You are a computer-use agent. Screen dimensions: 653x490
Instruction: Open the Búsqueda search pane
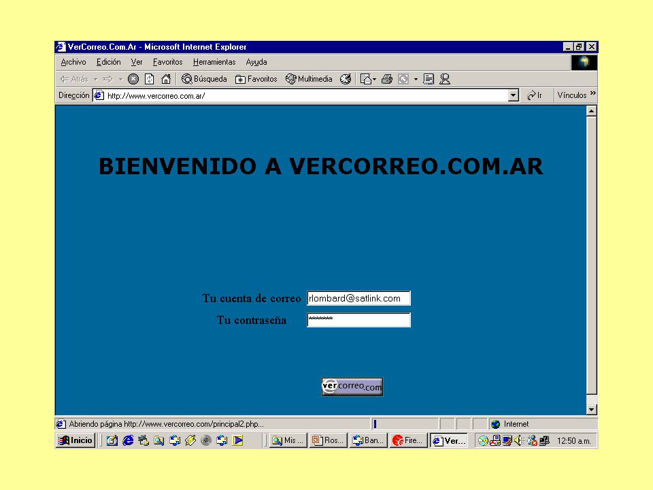click(204, 79)
